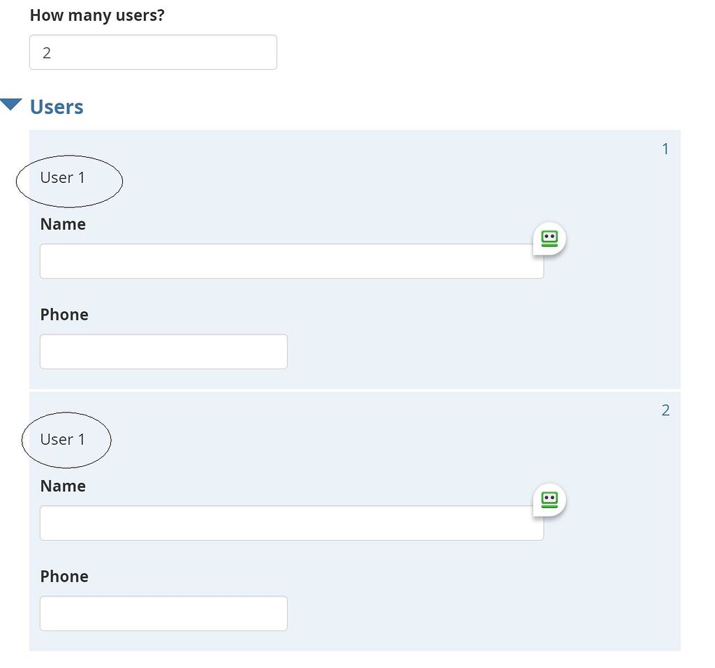Click the Phone label in the second group
The height and width of the screenshot is (668, 715).
64,577
